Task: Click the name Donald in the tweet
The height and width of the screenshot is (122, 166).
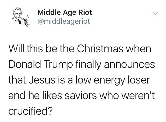Action: pyautogui.click(x=25, y=64)
